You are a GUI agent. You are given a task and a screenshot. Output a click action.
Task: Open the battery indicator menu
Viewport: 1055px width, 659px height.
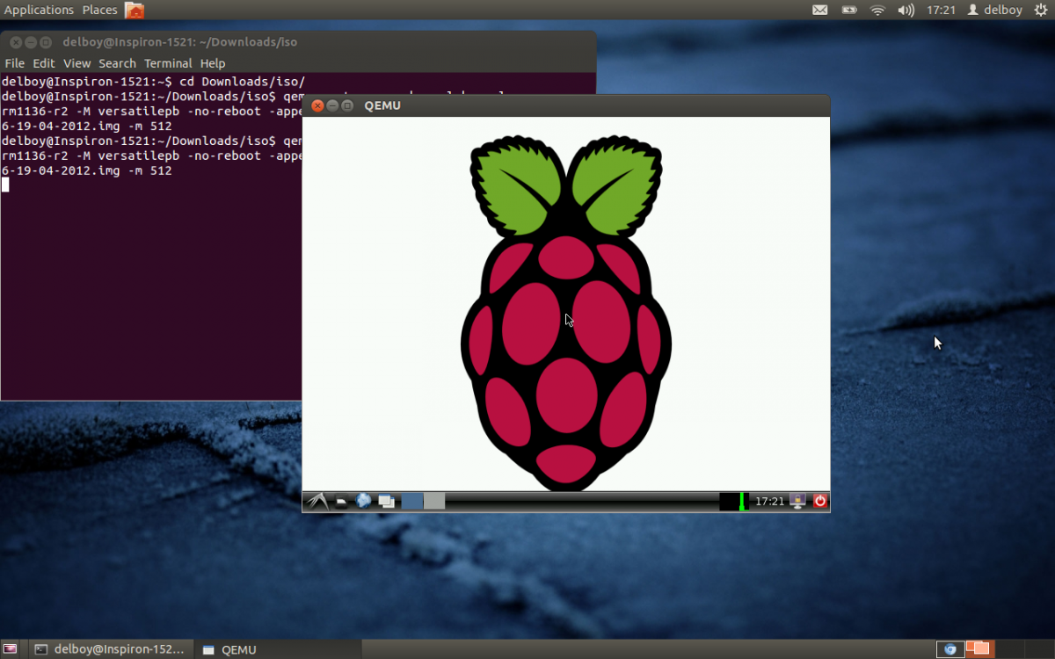[x=848, y=11]
